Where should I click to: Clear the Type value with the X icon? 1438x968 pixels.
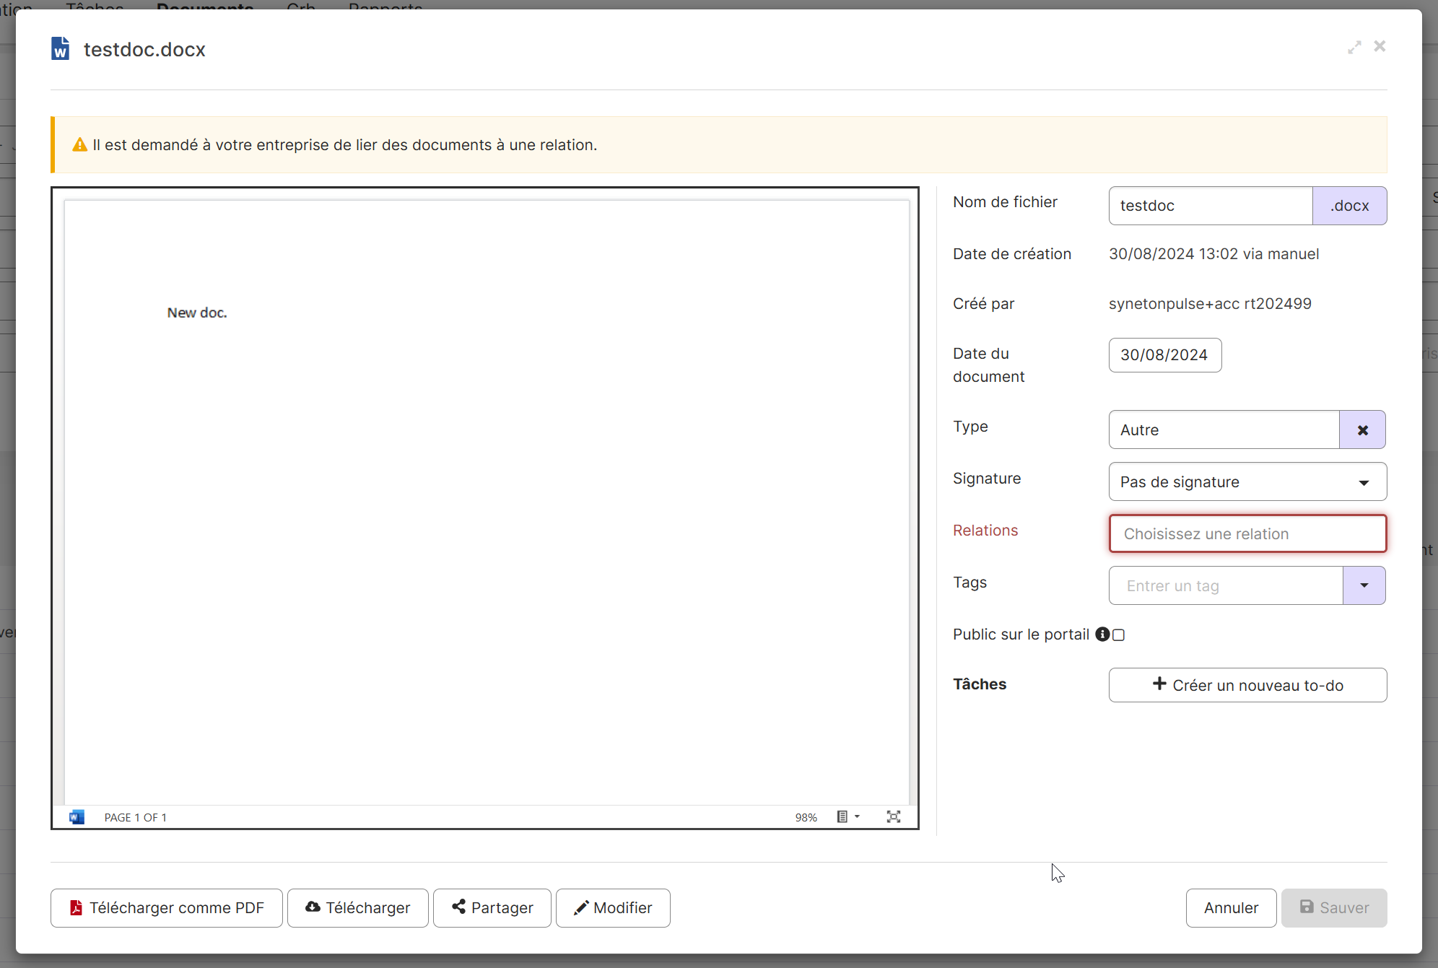point(1362,430)
